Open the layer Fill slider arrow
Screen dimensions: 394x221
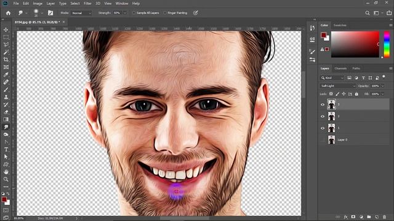point(383,94)
